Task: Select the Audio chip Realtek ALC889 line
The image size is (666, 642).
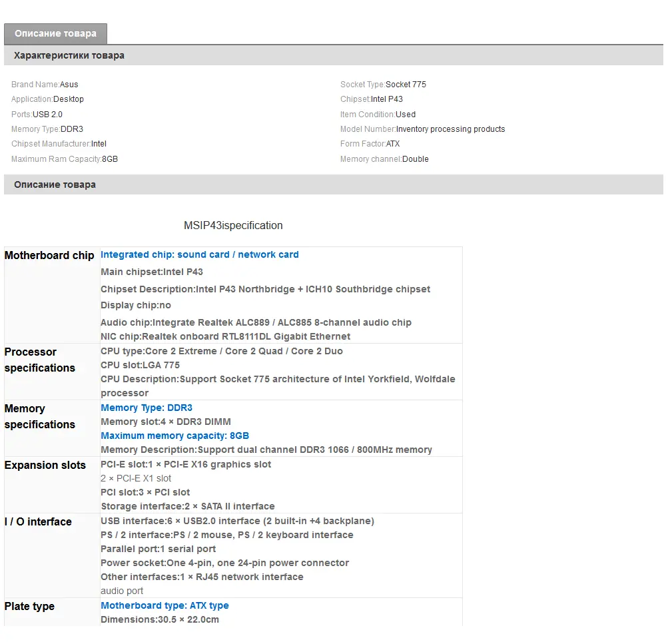Action: click(256, 322)
